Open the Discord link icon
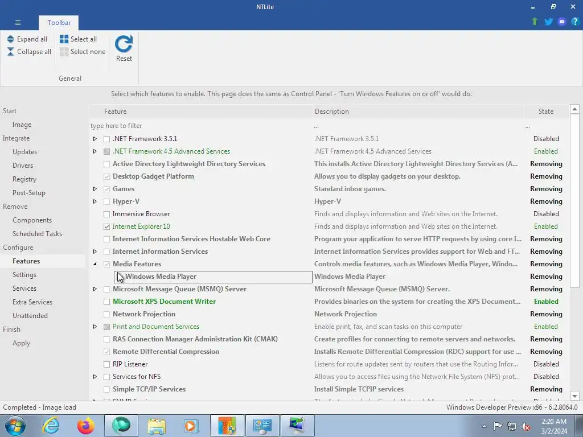Screen dimensions: 583x437 click(562, 22)
